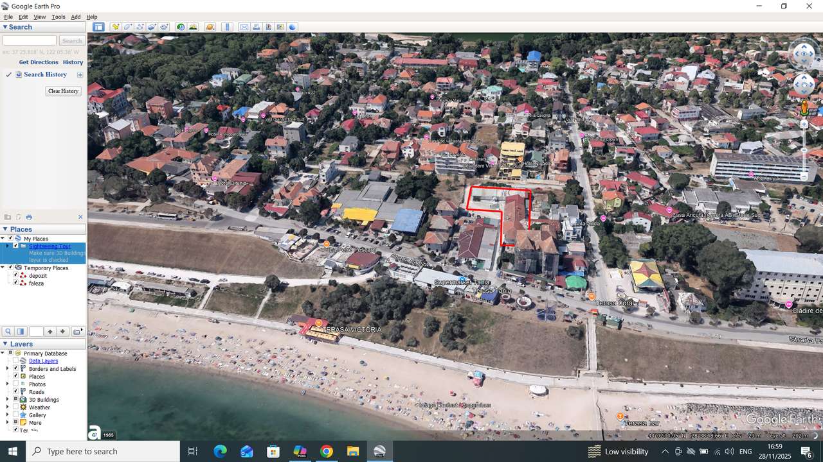Uncheck the faleza place
The width and height of the screenshot is (823, 462).
pos(15,282)
